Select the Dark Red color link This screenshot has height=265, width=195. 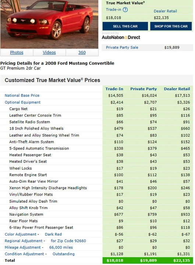(53, 234)
